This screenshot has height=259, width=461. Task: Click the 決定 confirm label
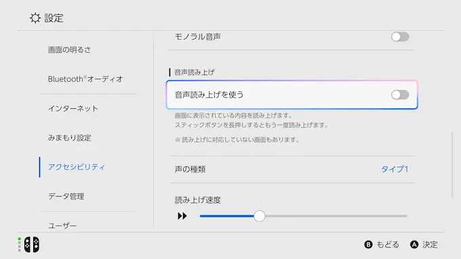[430, 245]
